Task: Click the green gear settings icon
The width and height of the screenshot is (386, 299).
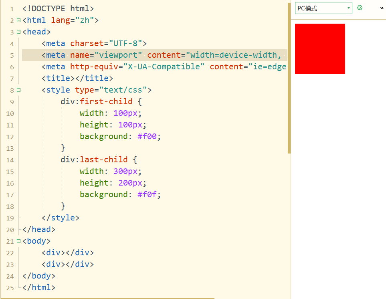Action: (x=360, y=8)
